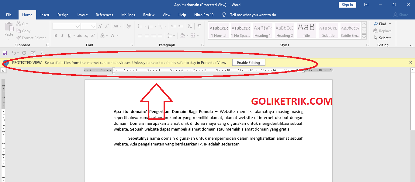Select the Format Painter brush
415x182 pixels.
pos(19,38)
